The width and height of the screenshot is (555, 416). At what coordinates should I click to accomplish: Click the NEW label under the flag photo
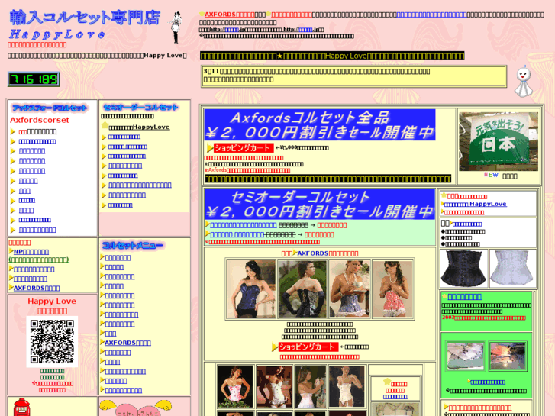click(491, 175)
